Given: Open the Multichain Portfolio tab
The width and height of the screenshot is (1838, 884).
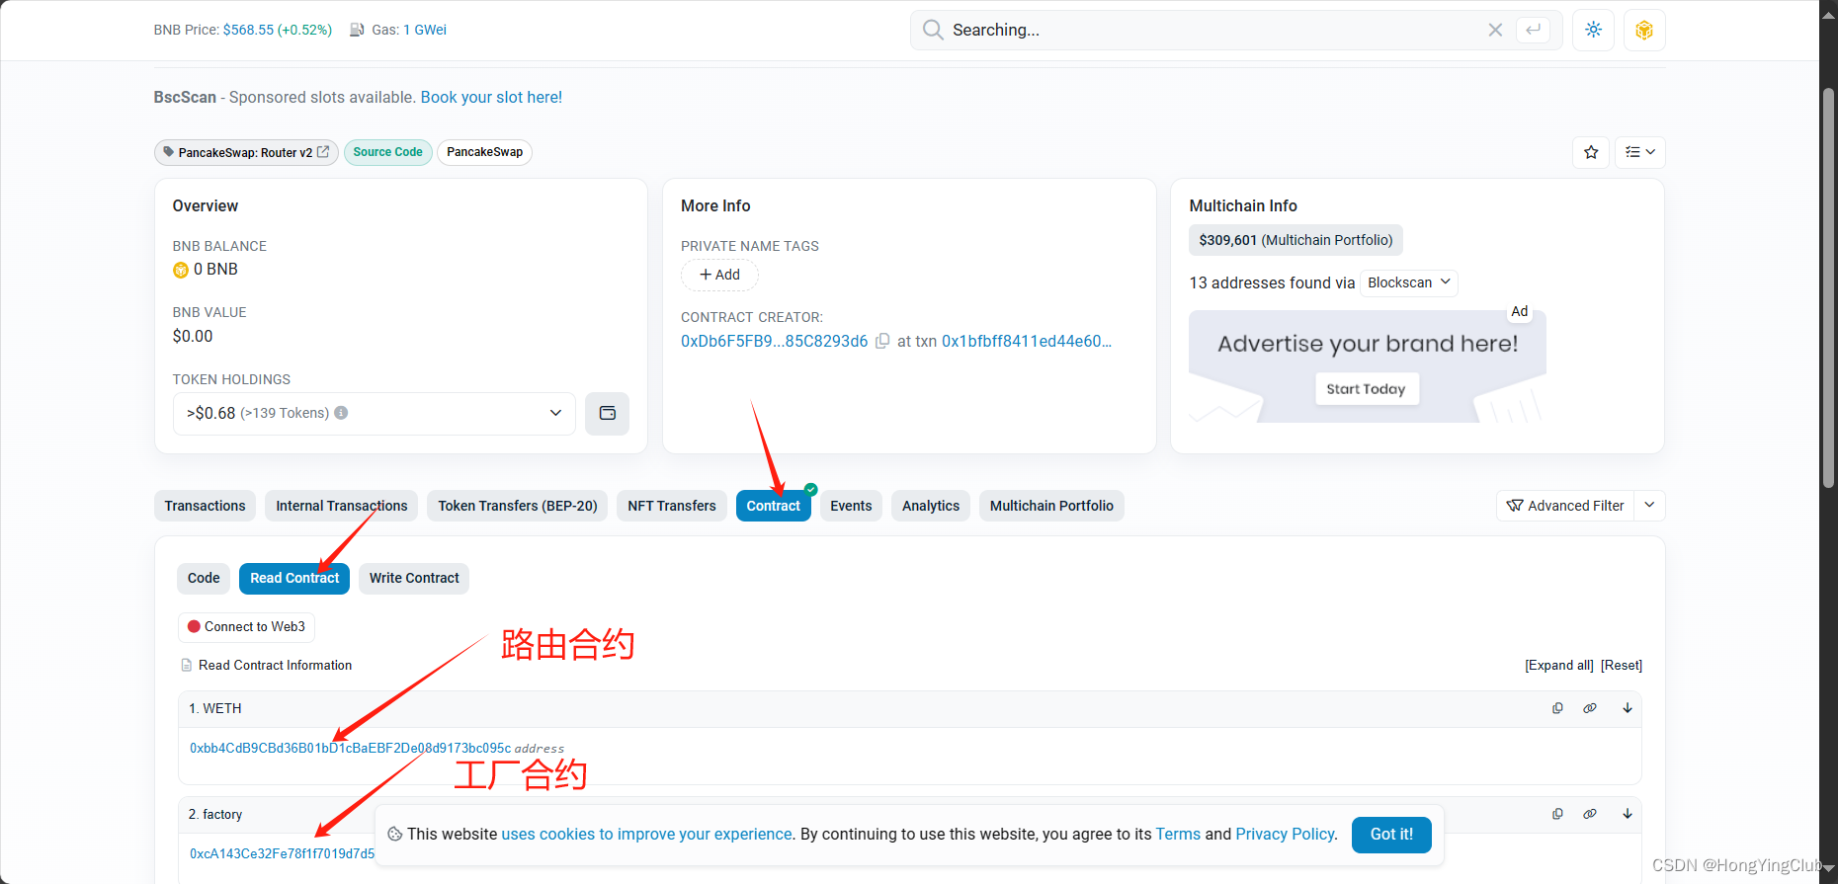Looking at the screenshot, I should (1051, 506).
